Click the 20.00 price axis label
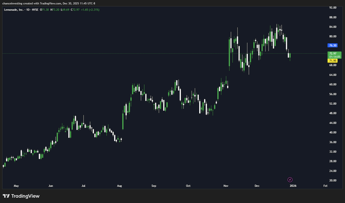The width and height of the screenshot is (345, 203). tap(333, 180)
